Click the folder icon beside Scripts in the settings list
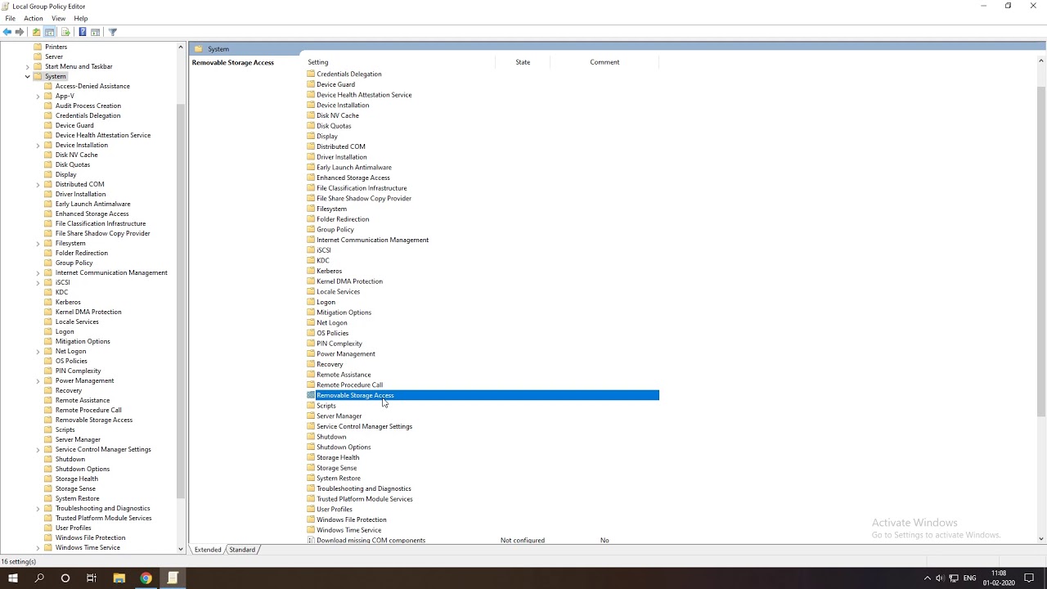1047x589 pixels. (311, 406)
